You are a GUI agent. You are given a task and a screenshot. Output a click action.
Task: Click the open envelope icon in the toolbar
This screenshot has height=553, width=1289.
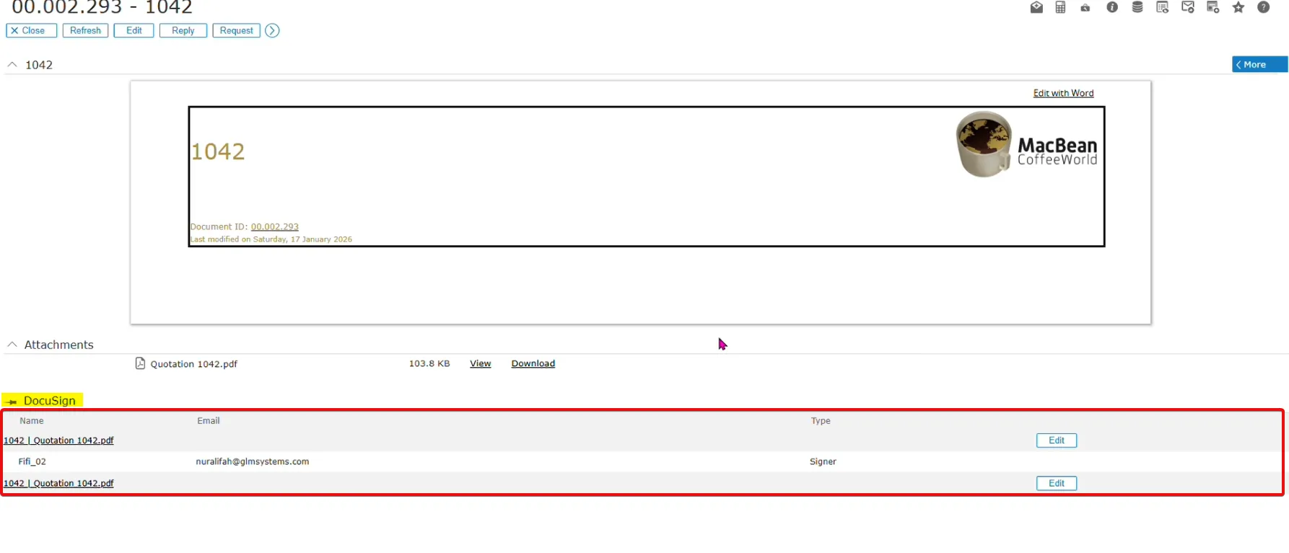[x=1036, y=7]
